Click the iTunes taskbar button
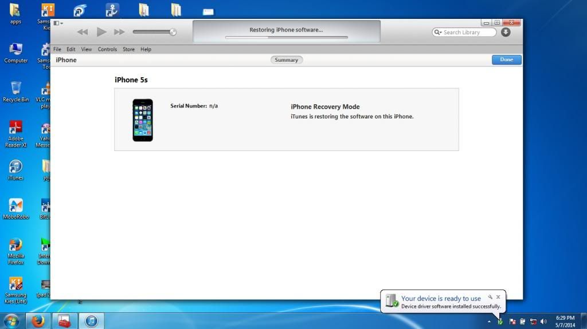This screenshot has height=329, width=587. (x=91, y=321)
